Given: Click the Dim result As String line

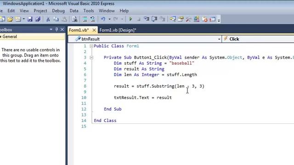Looking at the screenshot, I should tap(139, 69).
